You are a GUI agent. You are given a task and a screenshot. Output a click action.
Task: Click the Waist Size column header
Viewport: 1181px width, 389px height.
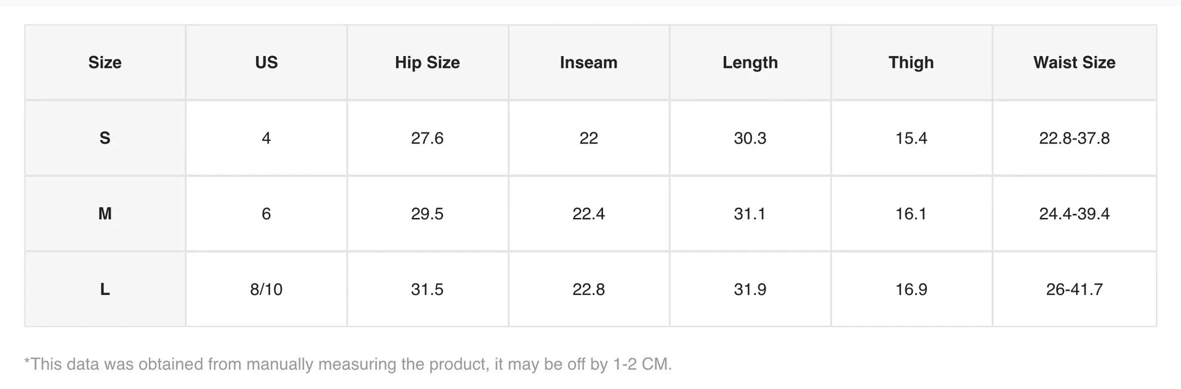pos(1074,62)
